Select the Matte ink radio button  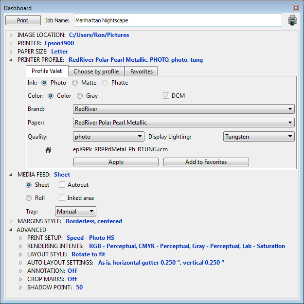coord(75,83)
